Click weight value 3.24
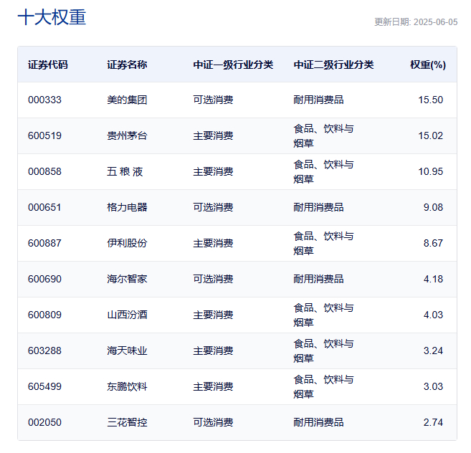Viewport: 471px width, 453px height. point(433,351)
